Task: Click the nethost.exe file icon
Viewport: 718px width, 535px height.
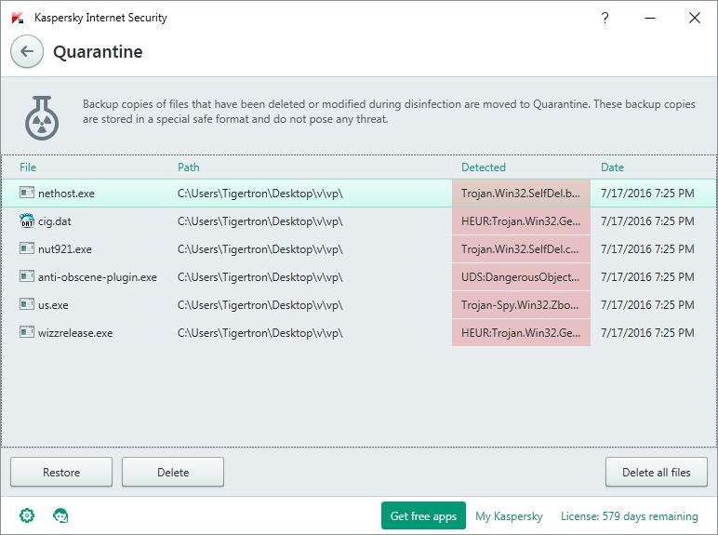Action: (27, 193)
